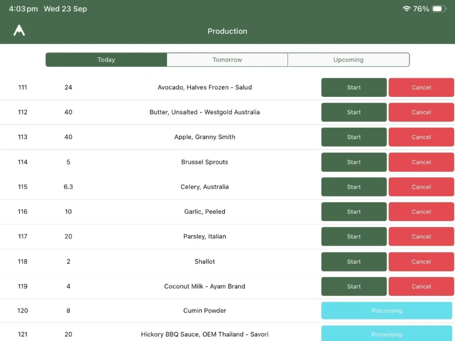This screenshot has width=455, height=341.
Task: Tap quantity 6.3 in Celery row
Action: pos(68,187)
